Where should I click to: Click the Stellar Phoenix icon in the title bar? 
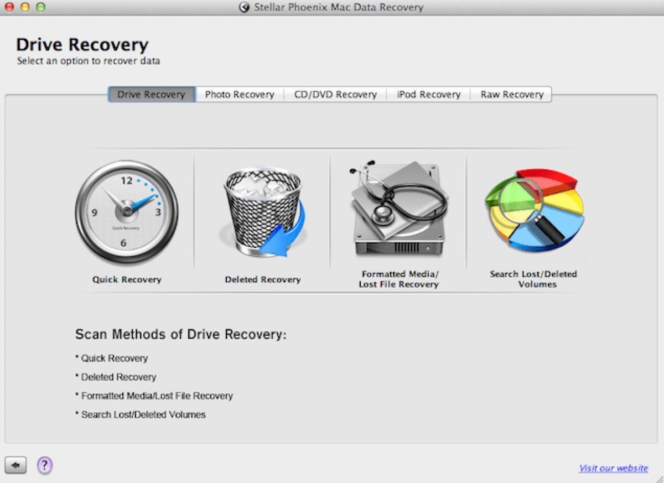click(x=243, y=7)
